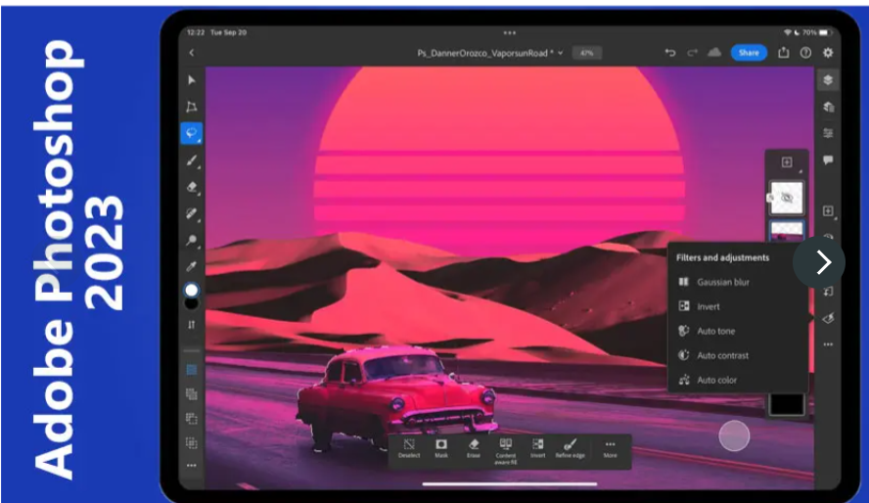Pick the black background color chip
Screen dimensions: 869x503
pos(191,303)
